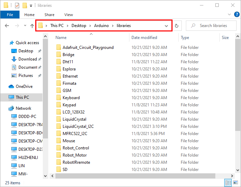Click the horizontal scrollbar right arrow
Viewport: 241px width, 187px height.
pos(232,176)
